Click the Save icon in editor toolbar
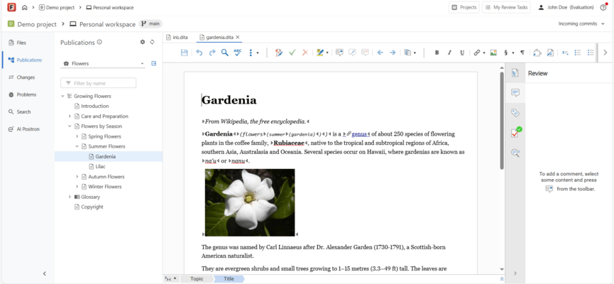 pyautogui.click(x=185, y=53)
